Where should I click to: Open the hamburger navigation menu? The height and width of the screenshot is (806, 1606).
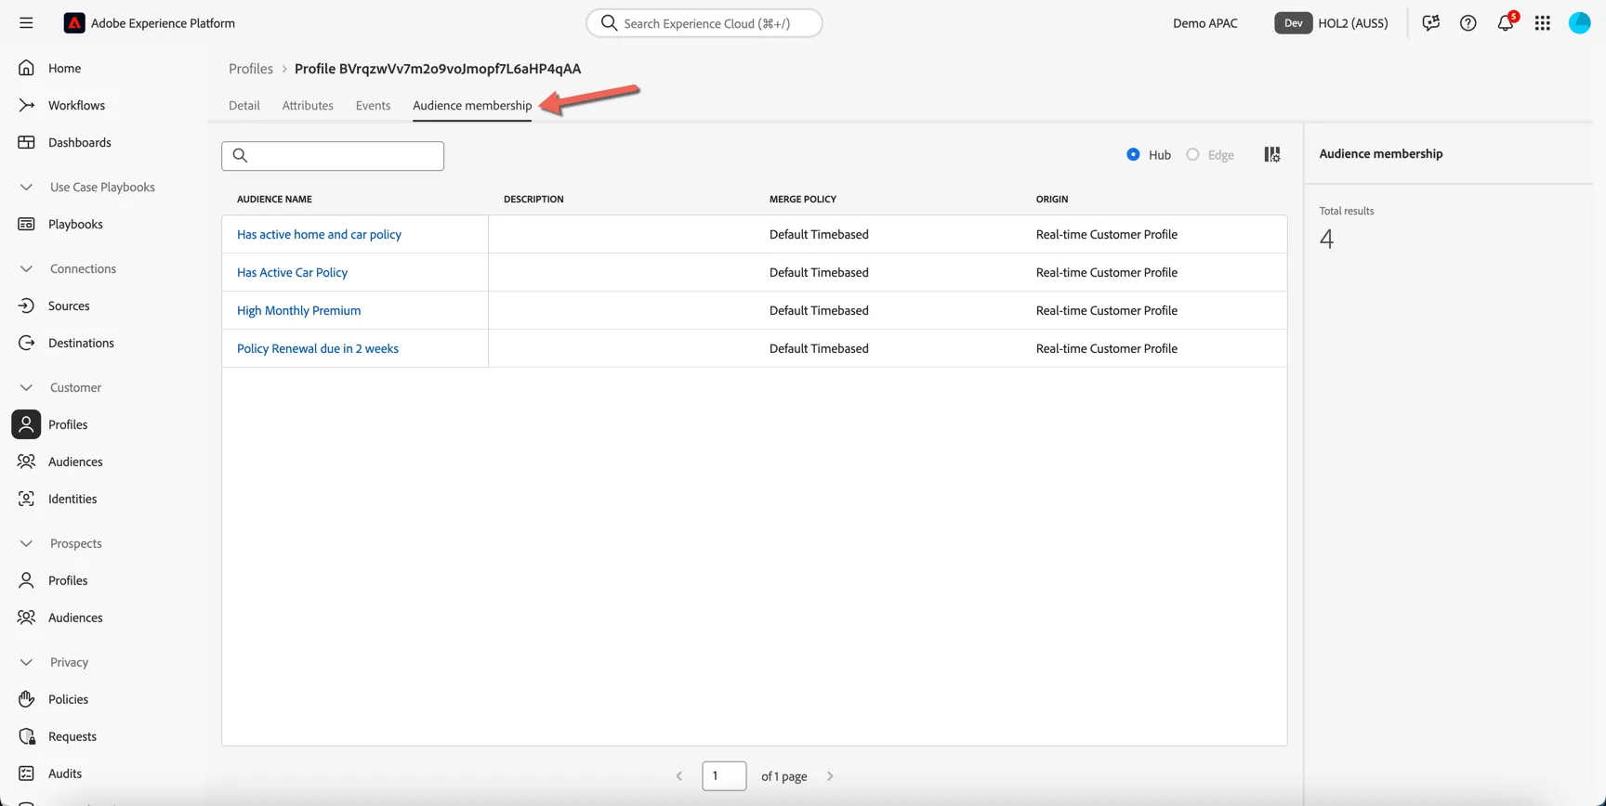click(26, 23)
